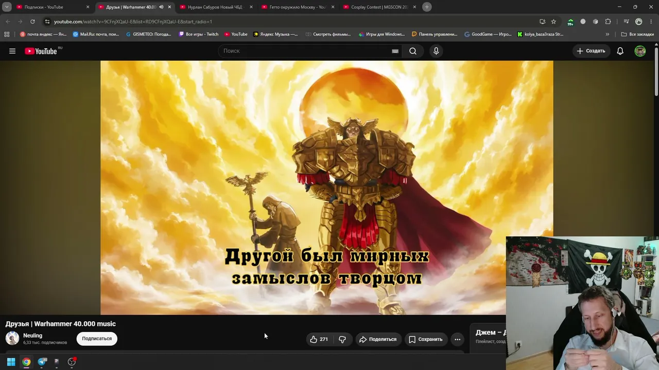Subscribe with the Подписаться button
This screenshot has width=659, height=370.
click(97, 339)
